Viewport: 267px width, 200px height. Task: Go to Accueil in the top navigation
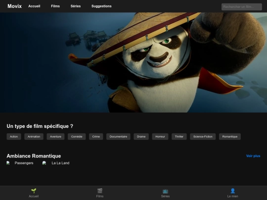click(34, 6)
